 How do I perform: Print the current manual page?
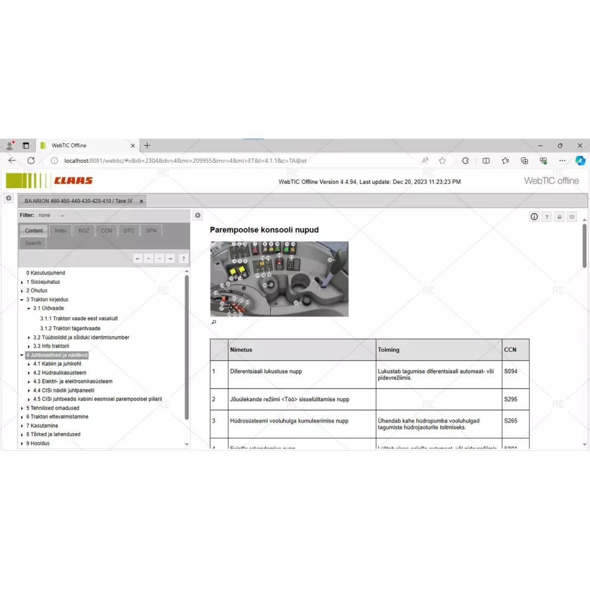click(x=559, y=217)
